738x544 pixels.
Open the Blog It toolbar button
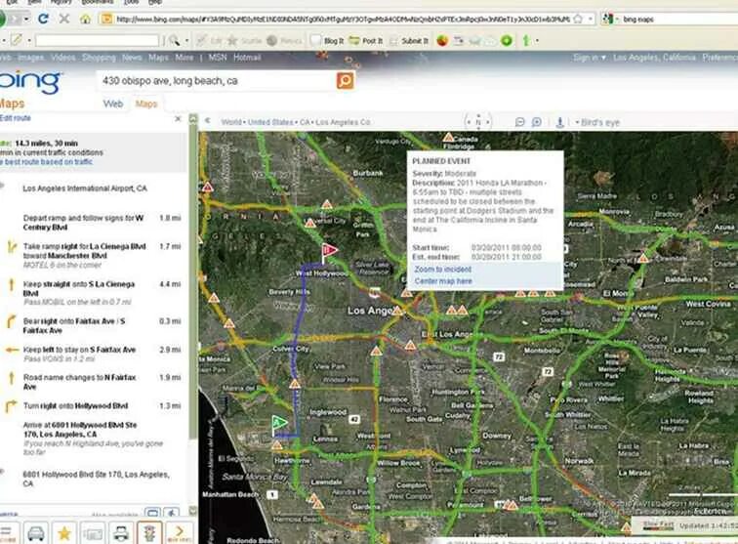click(328, 41)
